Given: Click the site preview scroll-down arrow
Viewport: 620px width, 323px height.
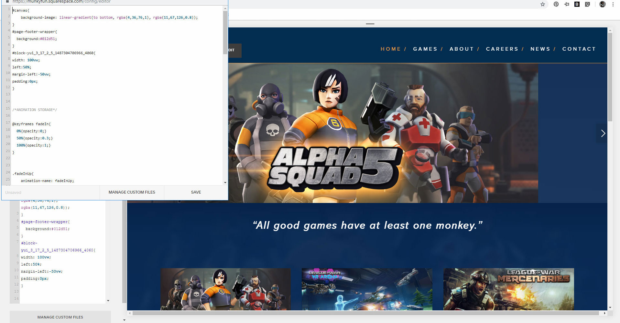Looking at the screenshot, I should pos(610,308).
